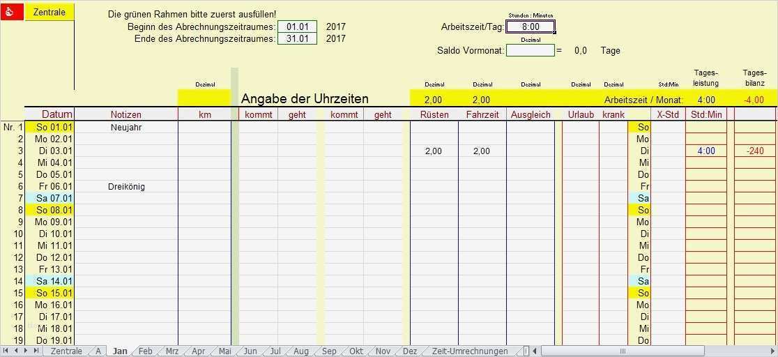Open the Apr sheet tab
The height and width of the screenshot is (357, 778).
click(198, 351)
